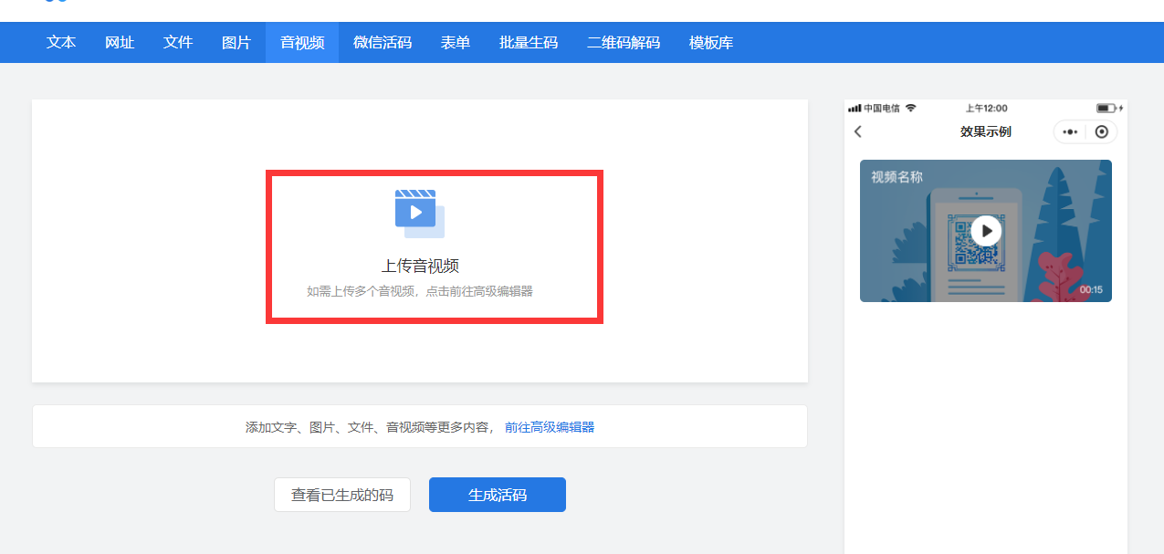Open the 微信活码 tab
Screen dimensions: 1164x554
click(383, 42)
